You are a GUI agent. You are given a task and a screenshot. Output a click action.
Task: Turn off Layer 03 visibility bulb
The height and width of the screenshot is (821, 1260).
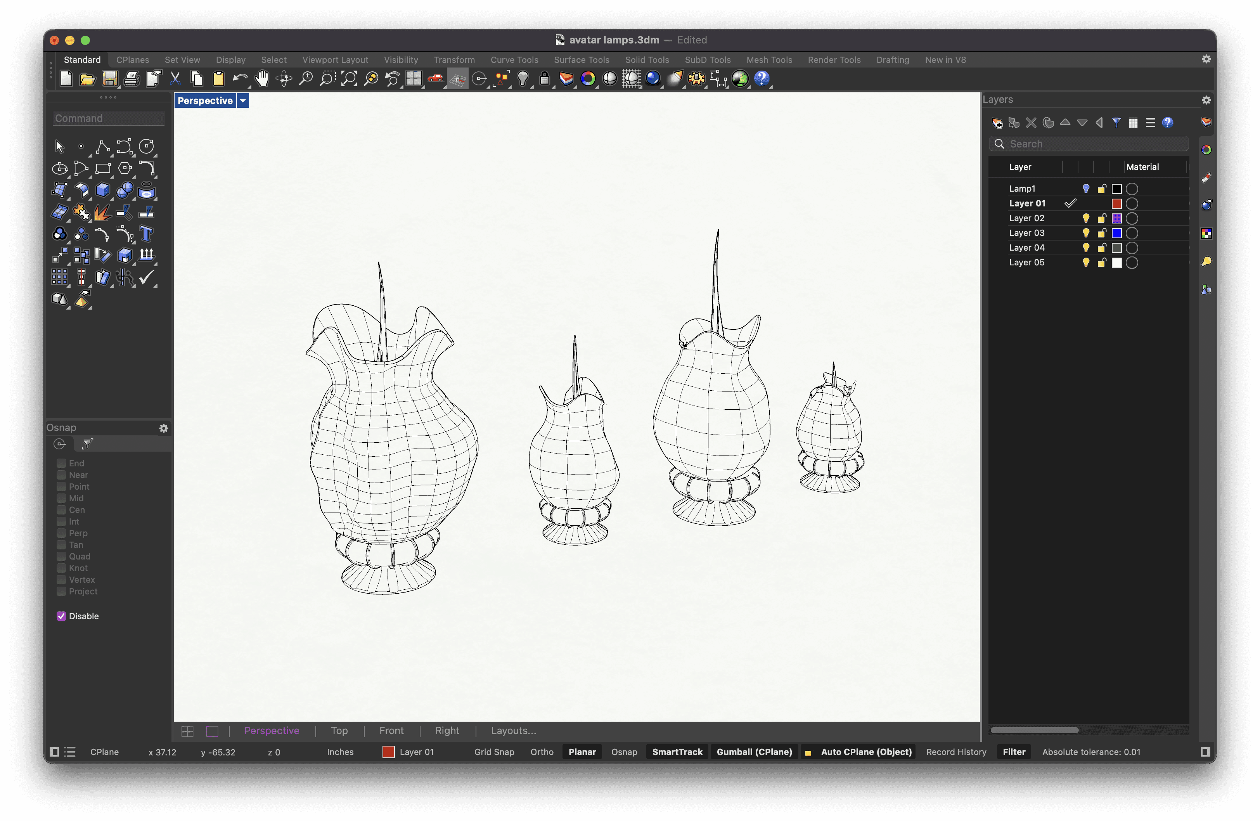pos(1086,233)
